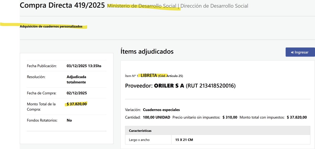
Task: Click Dirección de Desarrollo Social text
Action: pos(214,6)
